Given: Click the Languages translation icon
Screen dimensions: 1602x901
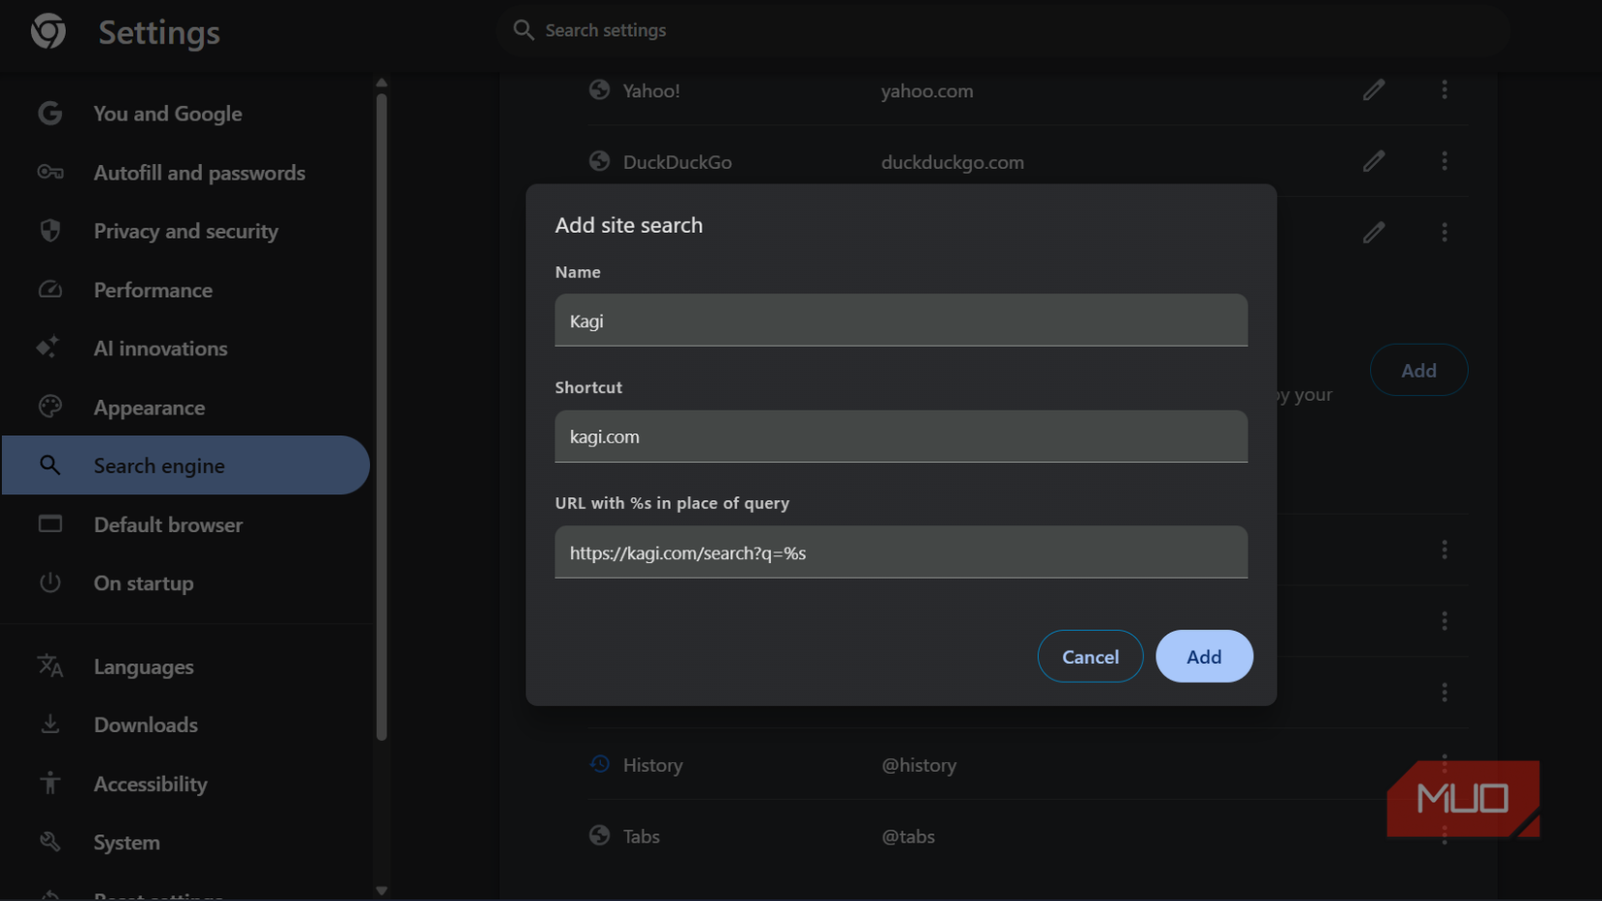Looking at the screenshot, I should (50, 666).
